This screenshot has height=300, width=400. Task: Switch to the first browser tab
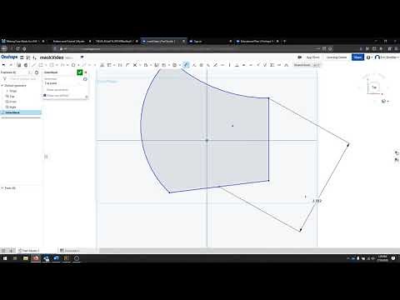[22, 41]
